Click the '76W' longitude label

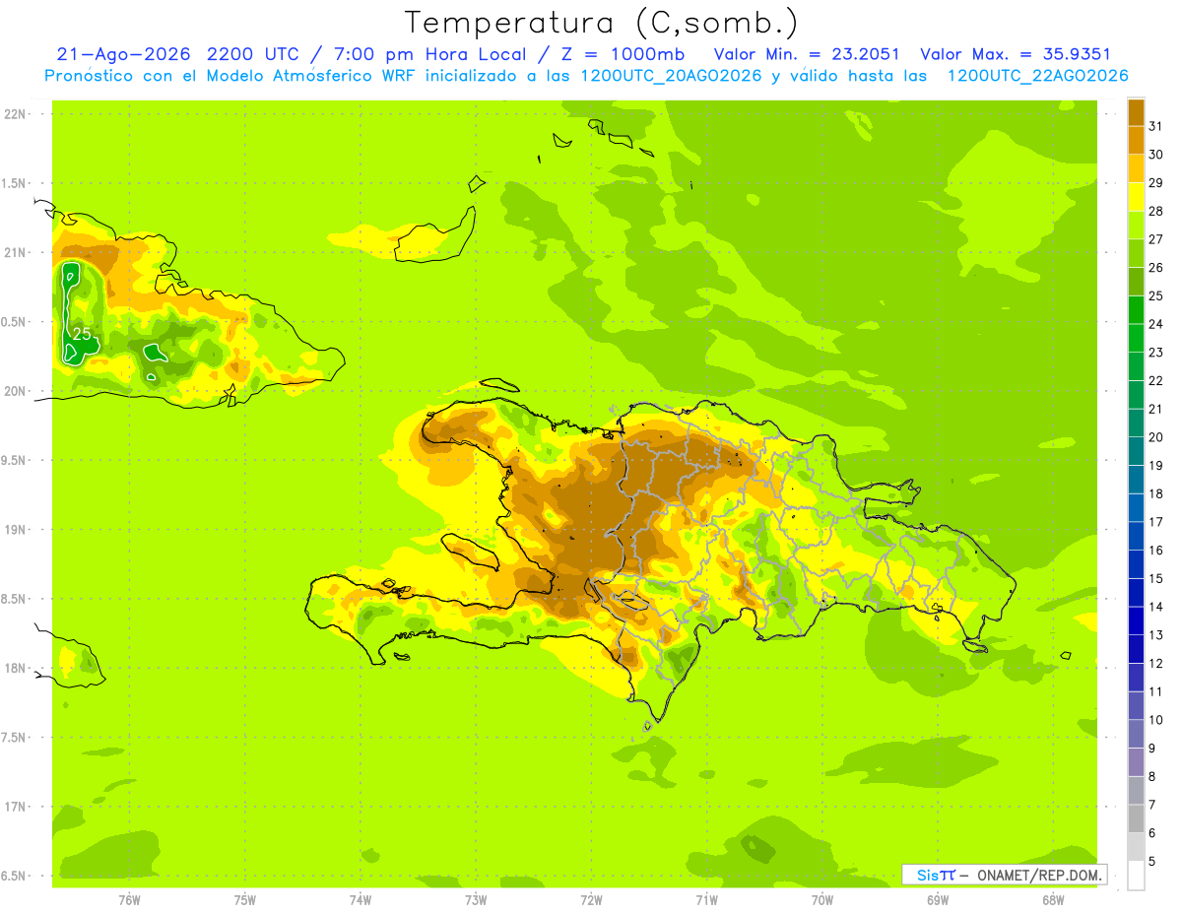tap(129, 900)
